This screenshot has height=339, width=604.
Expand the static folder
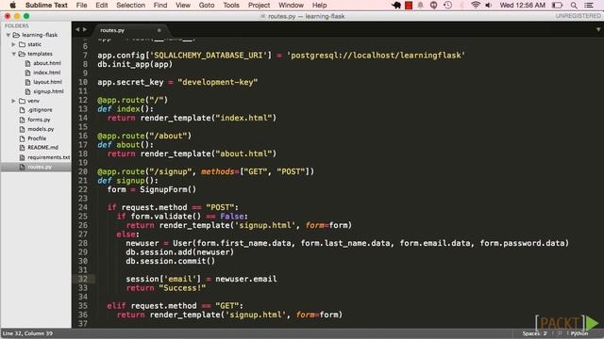click(x=13, y=44)
